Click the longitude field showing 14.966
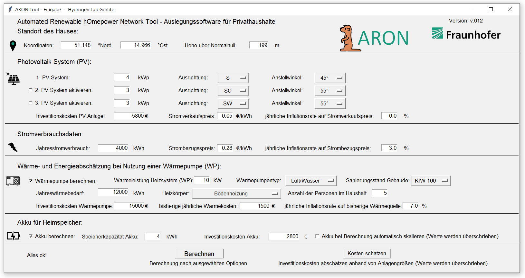525x278 pixels. tap(136, 45)
